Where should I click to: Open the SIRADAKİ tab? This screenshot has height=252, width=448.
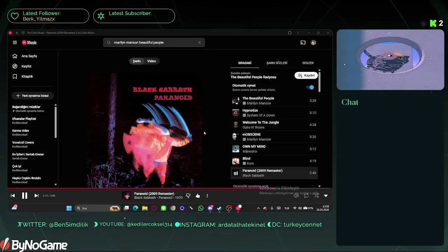[245, 63]
